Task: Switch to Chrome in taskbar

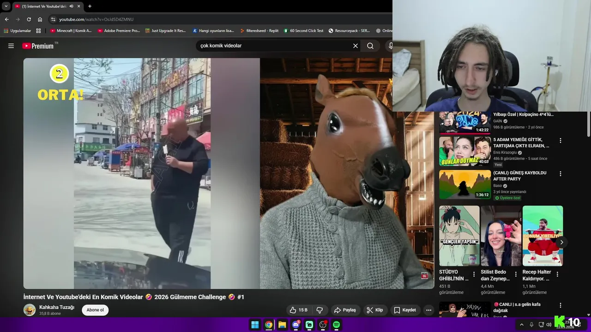Action: (268, 325)
